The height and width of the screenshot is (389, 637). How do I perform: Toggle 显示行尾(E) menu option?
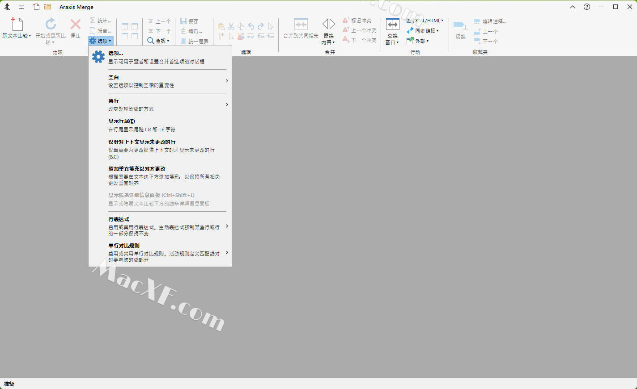click(160, 125)
